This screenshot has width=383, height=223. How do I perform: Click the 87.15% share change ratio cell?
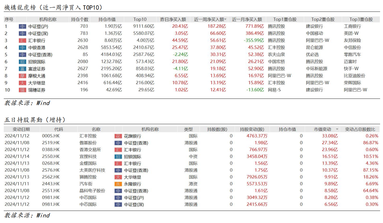tap(371, 170)
